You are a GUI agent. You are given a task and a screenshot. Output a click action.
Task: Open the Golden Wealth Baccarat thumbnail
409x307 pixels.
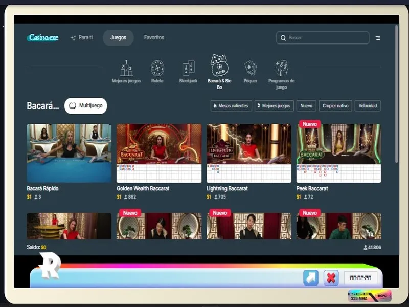tap(159, 153)
